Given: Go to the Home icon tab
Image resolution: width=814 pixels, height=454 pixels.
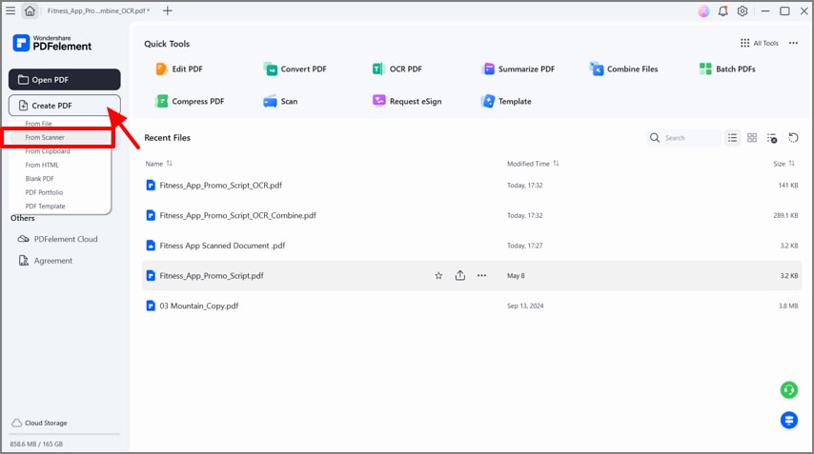Looking at the screenshot, I should point(31,10).
